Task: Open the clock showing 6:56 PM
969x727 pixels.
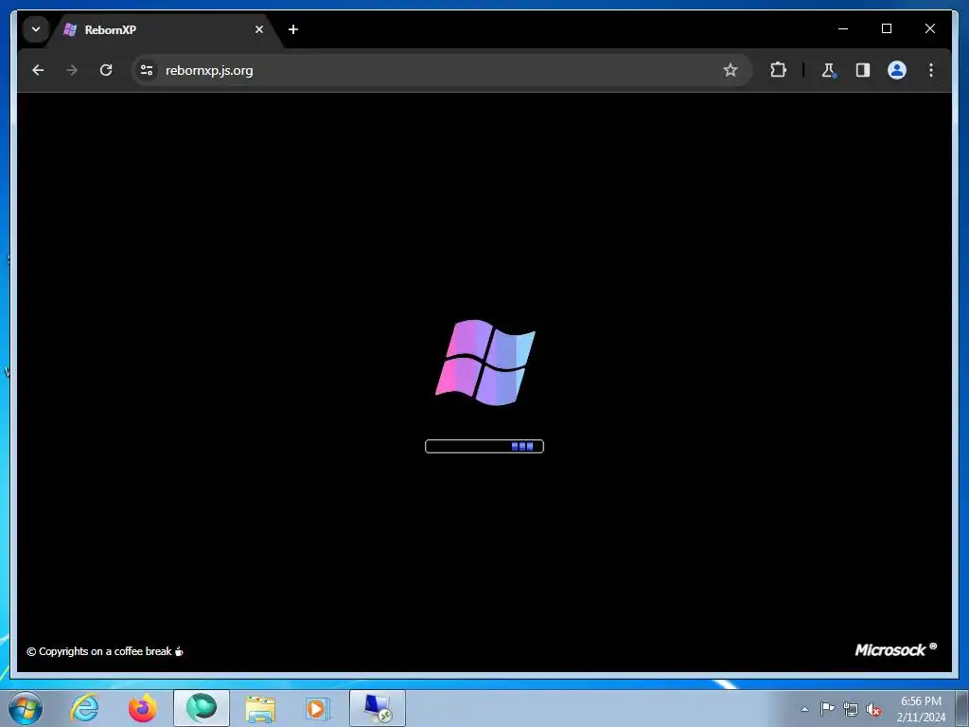Action: tap(921, 709)
